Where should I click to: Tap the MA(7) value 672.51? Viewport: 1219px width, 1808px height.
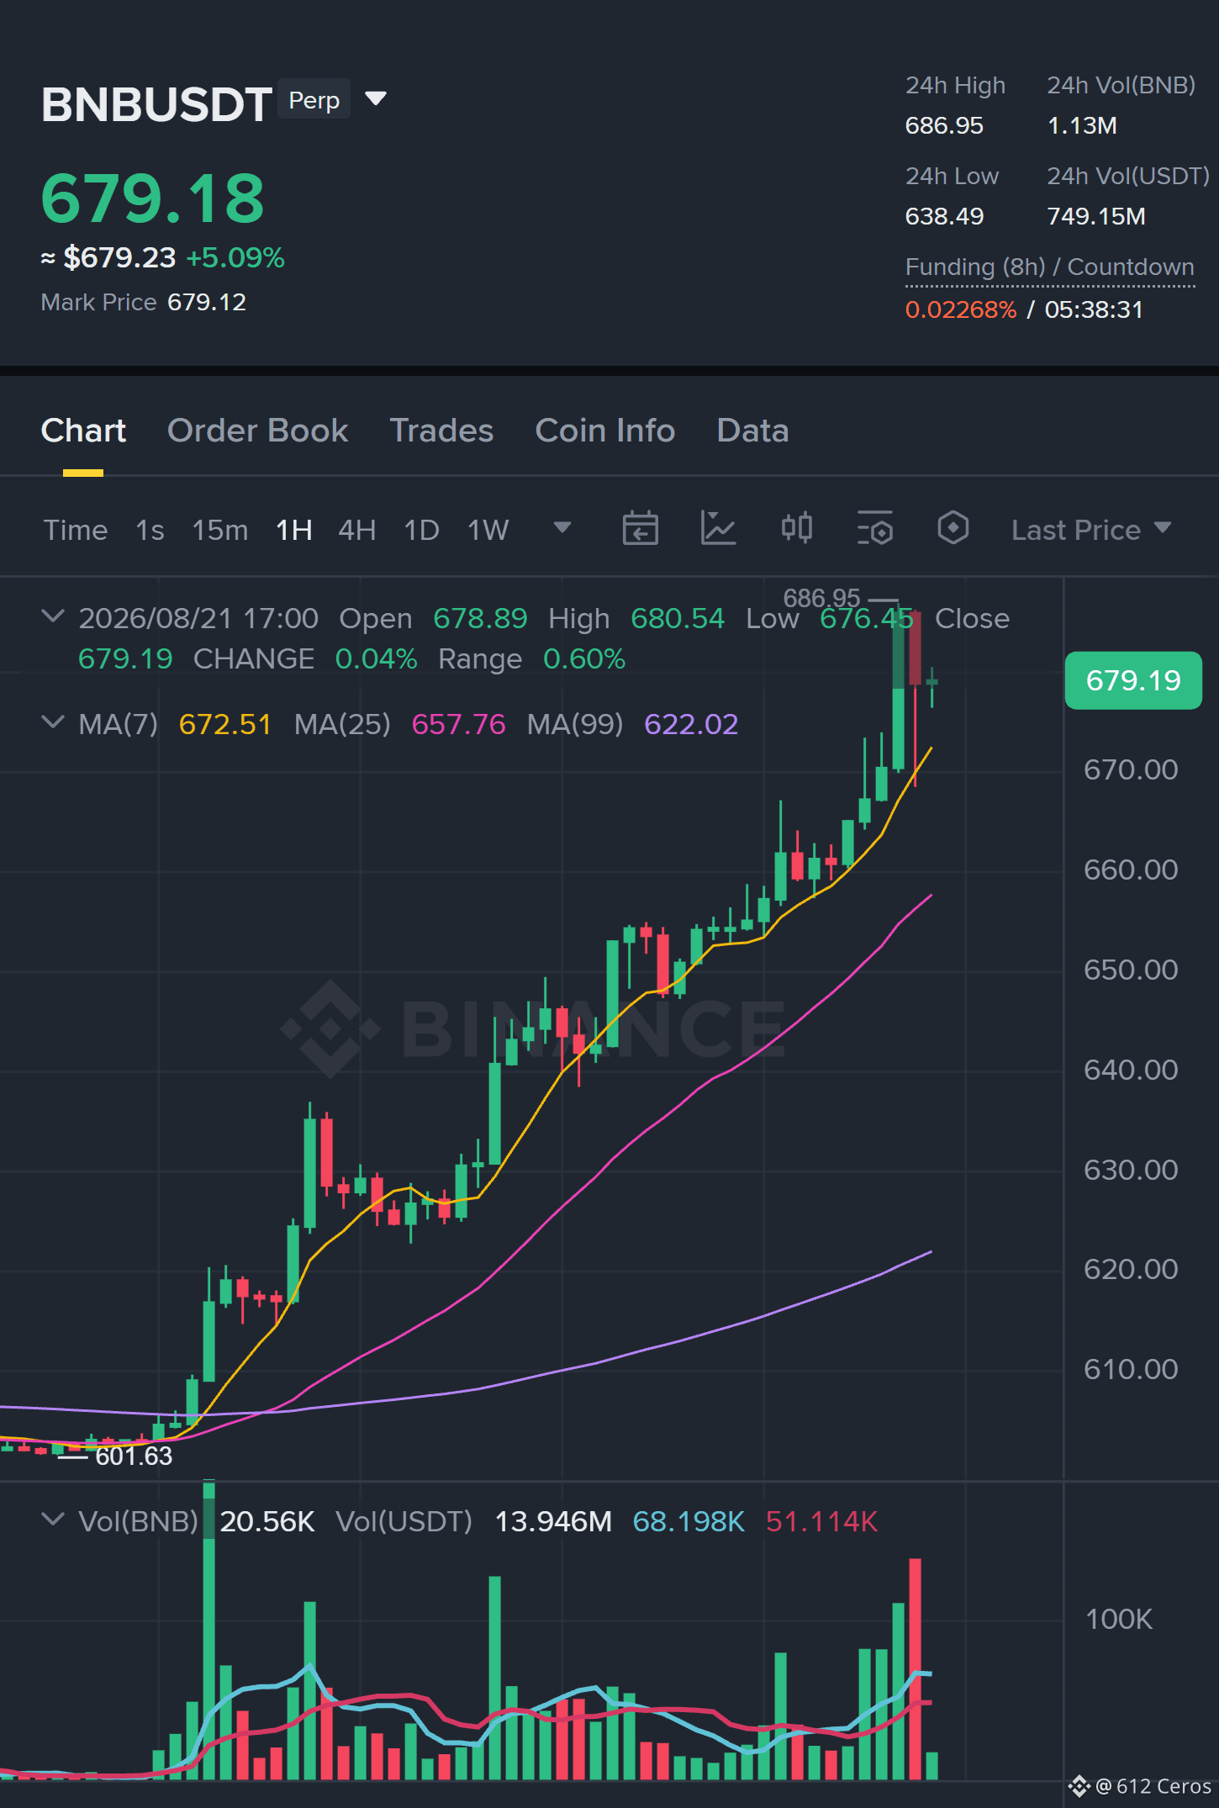pyautogui.click(x=225, y=724)
